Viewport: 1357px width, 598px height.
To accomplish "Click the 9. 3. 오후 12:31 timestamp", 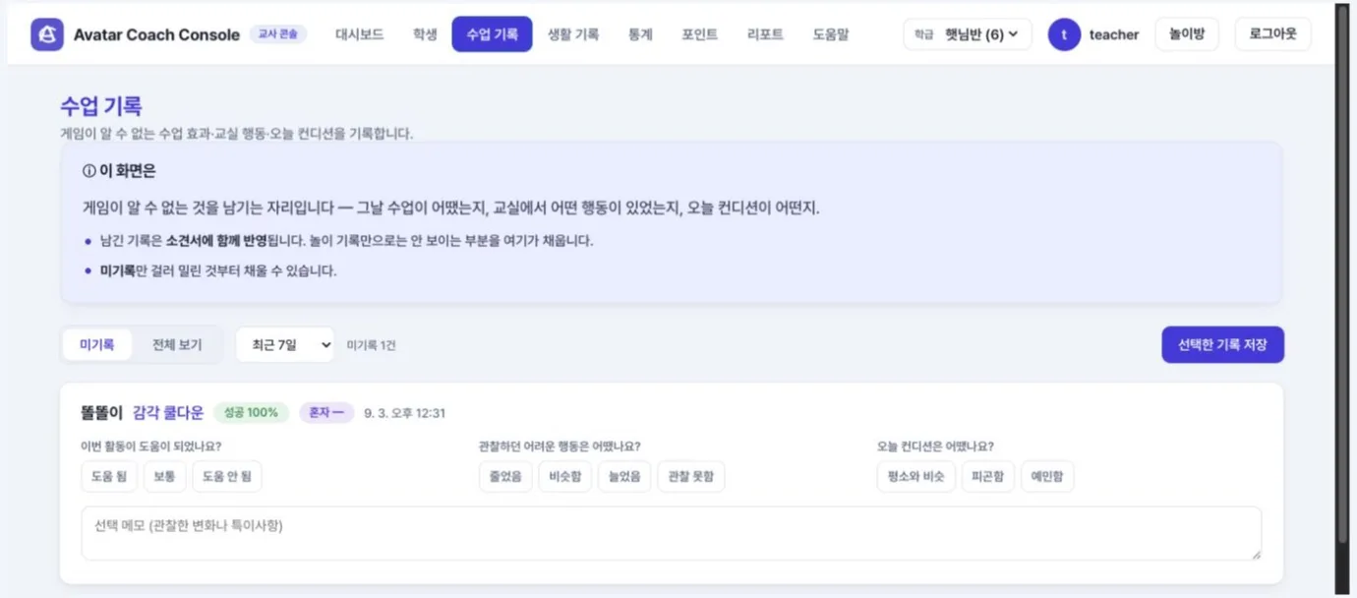I will pos(404,413).
